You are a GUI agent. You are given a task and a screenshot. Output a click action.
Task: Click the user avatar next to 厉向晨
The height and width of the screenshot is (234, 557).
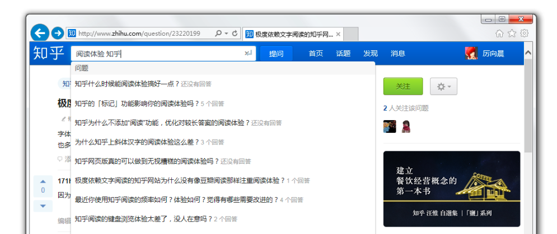(x=471, y=53)
